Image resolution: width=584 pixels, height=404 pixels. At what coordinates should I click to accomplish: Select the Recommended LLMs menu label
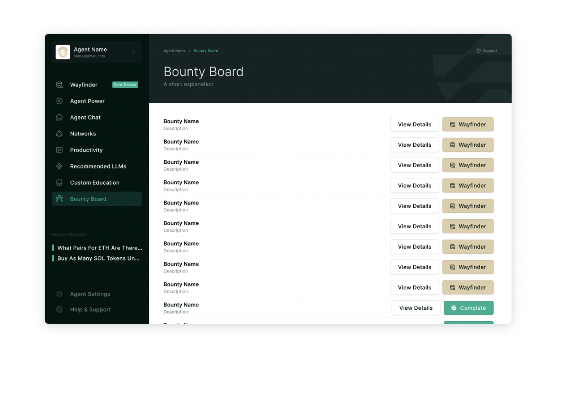tap(98, 166)
